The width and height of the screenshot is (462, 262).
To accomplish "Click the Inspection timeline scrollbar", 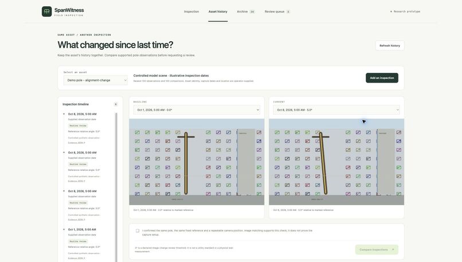I will (116, 186).
